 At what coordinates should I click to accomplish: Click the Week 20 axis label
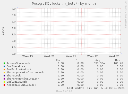click(x=49, y=56)
